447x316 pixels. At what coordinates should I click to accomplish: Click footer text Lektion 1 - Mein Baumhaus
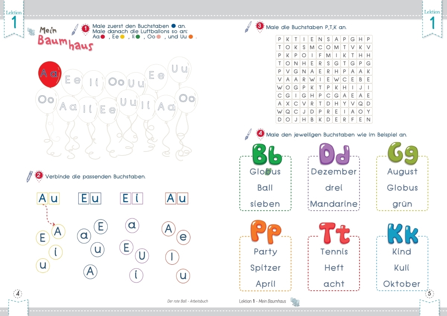pos(263,301)
